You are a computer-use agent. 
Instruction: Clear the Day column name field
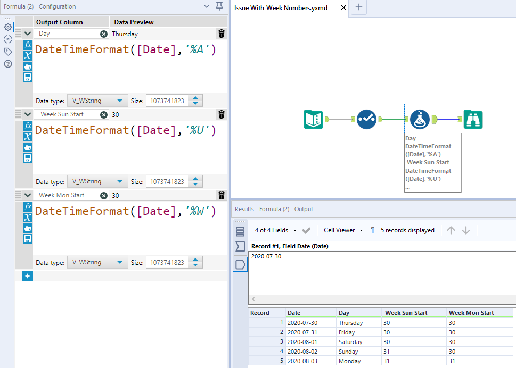click(103, 34)
